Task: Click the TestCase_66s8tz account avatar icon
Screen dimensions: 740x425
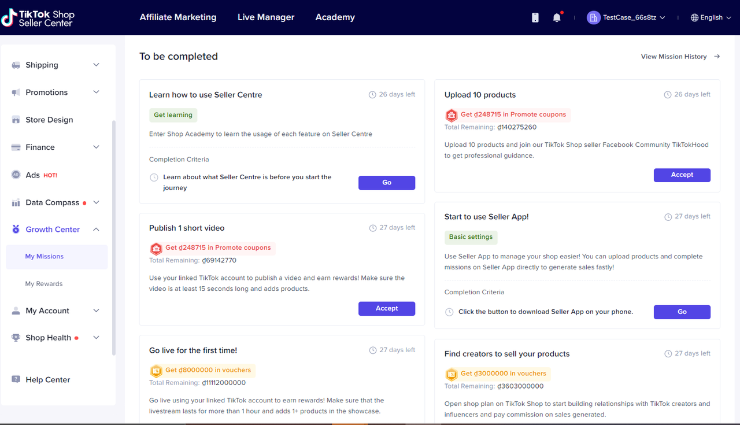Action: click(x=593, y=17)
